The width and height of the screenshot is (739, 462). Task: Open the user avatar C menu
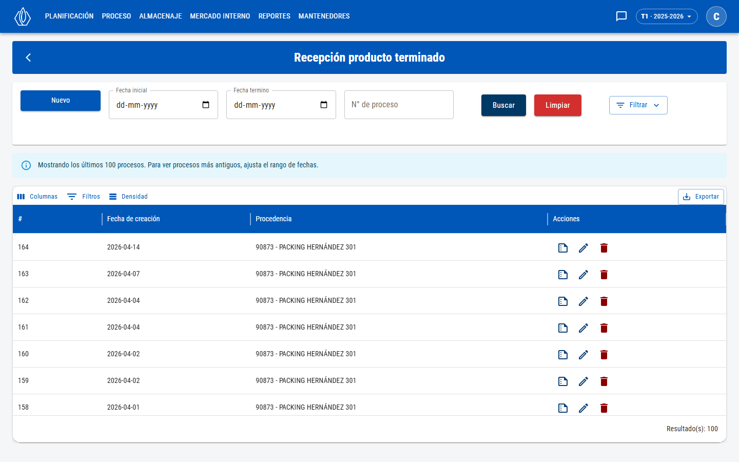point(716,16)
